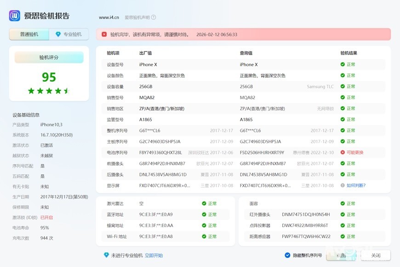This screenshot has height=267, width=400.
Task: Click the 关闭 button
Action: coord(376,255)
